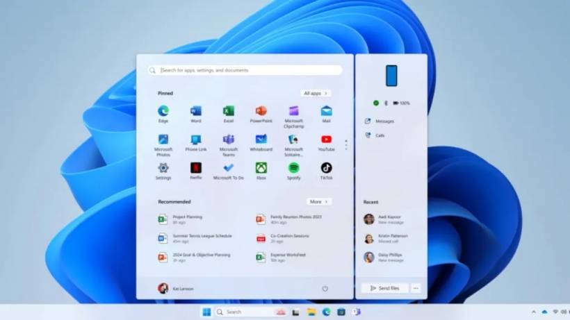The width and height of the screenshot is (570, 320).
Task: Open Daisy Phillips recent message
Action: tap(384, 258)
